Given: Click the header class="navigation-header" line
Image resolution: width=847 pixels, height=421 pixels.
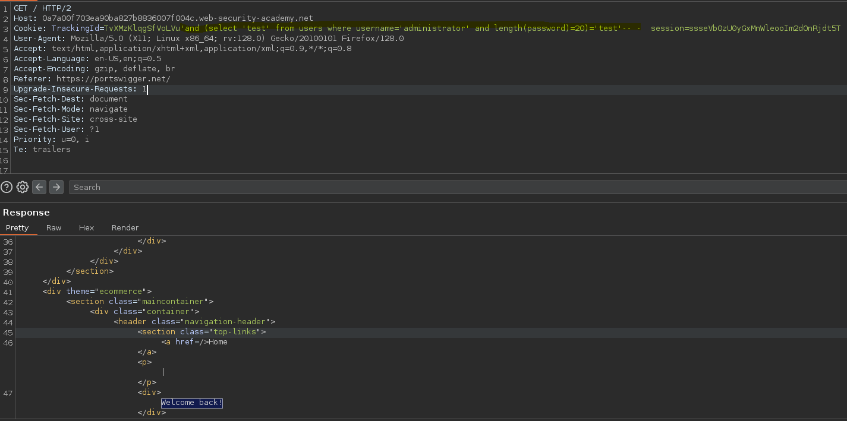Looking at the screenshot, I should pyautogui.click(x=194, y=322).
